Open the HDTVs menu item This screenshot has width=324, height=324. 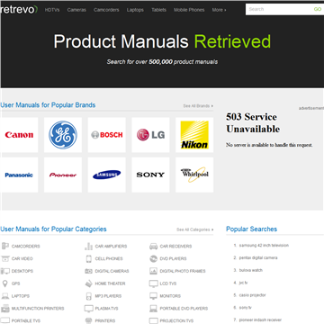(x=52, y=10)
